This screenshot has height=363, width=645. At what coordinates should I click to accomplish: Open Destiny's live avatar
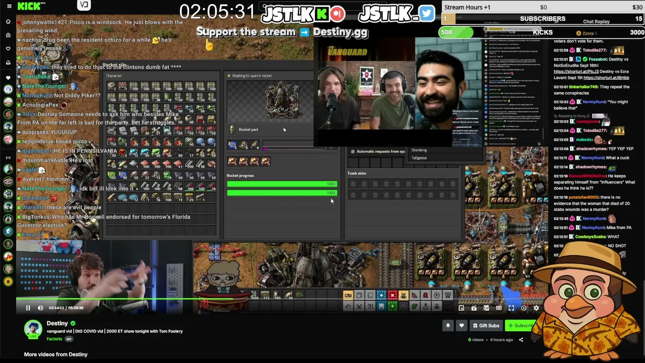coord(33,329)
